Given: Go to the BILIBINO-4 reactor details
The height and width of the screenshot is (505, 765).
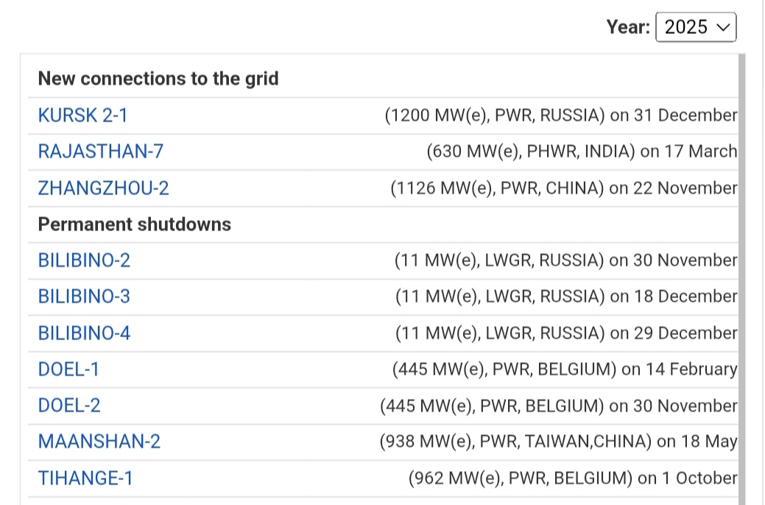Looking at the screenshot, I should [84, 333].
